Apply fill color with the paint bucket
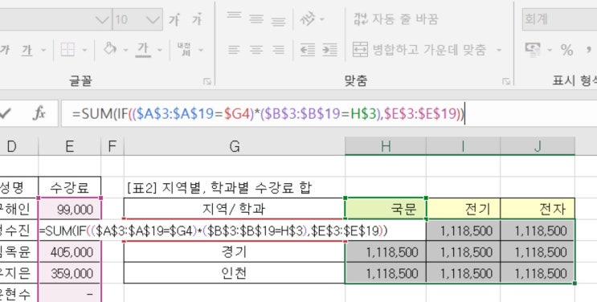This screenshot has height=302, width=597. coord(110,49)
